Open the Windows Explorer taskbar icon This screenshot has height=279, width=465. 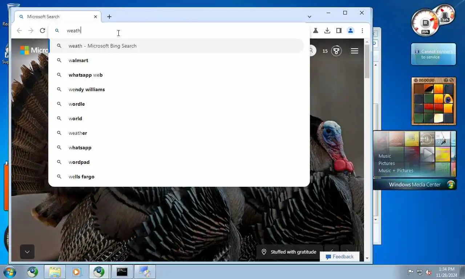pos(55,272)
